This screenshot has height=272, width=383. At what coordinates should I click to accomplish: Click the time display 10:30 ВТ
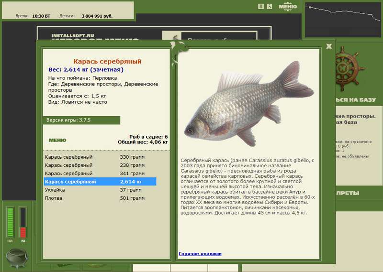coord(41,16)
